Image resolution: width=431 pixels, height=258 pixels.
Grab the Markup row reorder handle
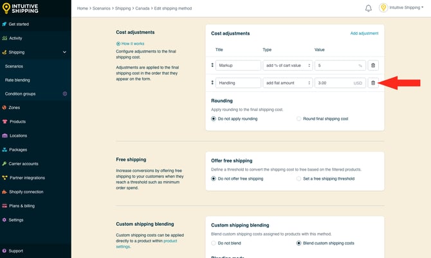[x=212, y=65]
